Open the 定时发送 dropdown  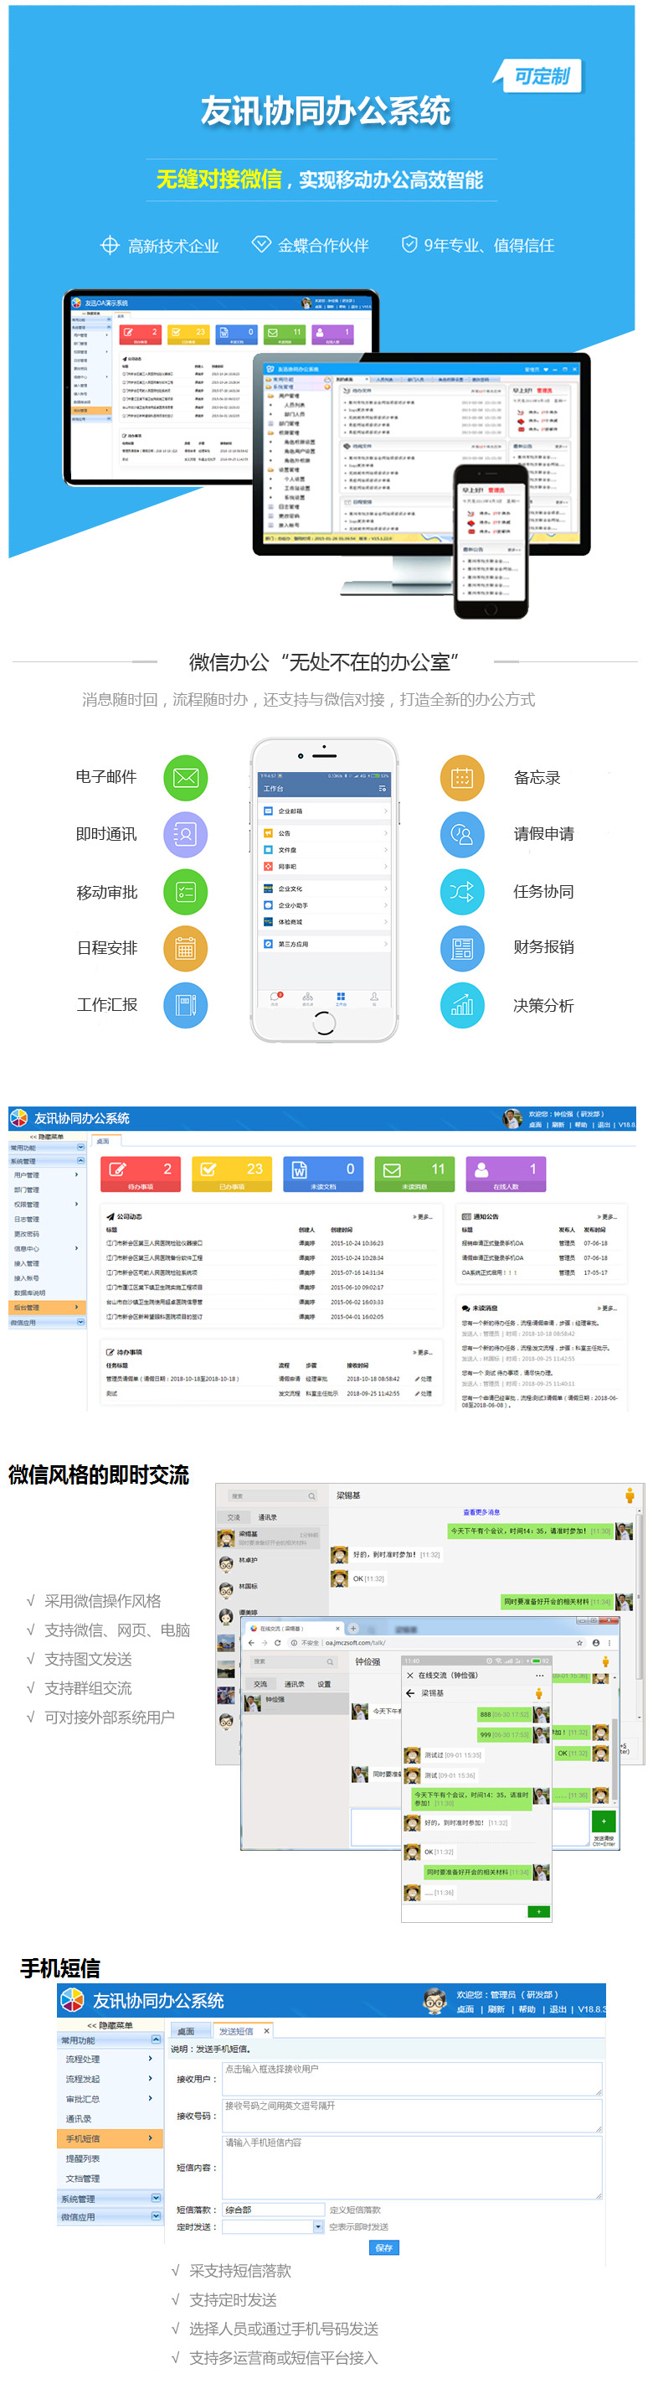coord(317,2226)
